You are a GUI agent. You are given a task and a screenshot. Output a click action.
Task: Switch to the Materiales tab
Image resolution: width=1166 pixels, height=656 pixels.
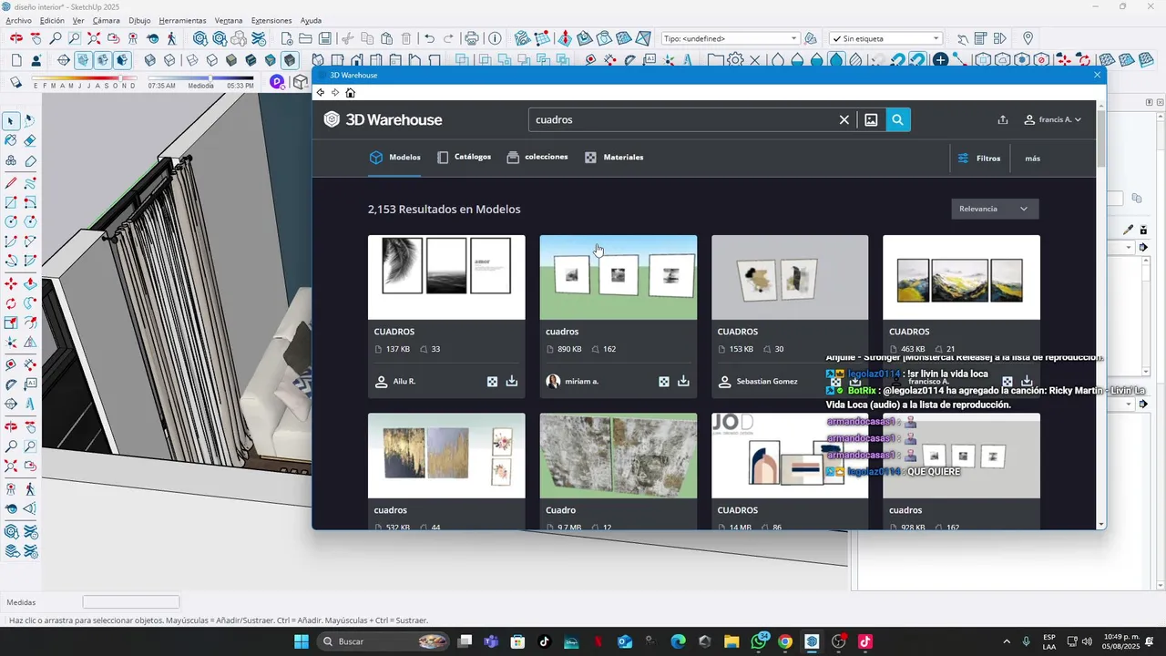click(614, 157)
